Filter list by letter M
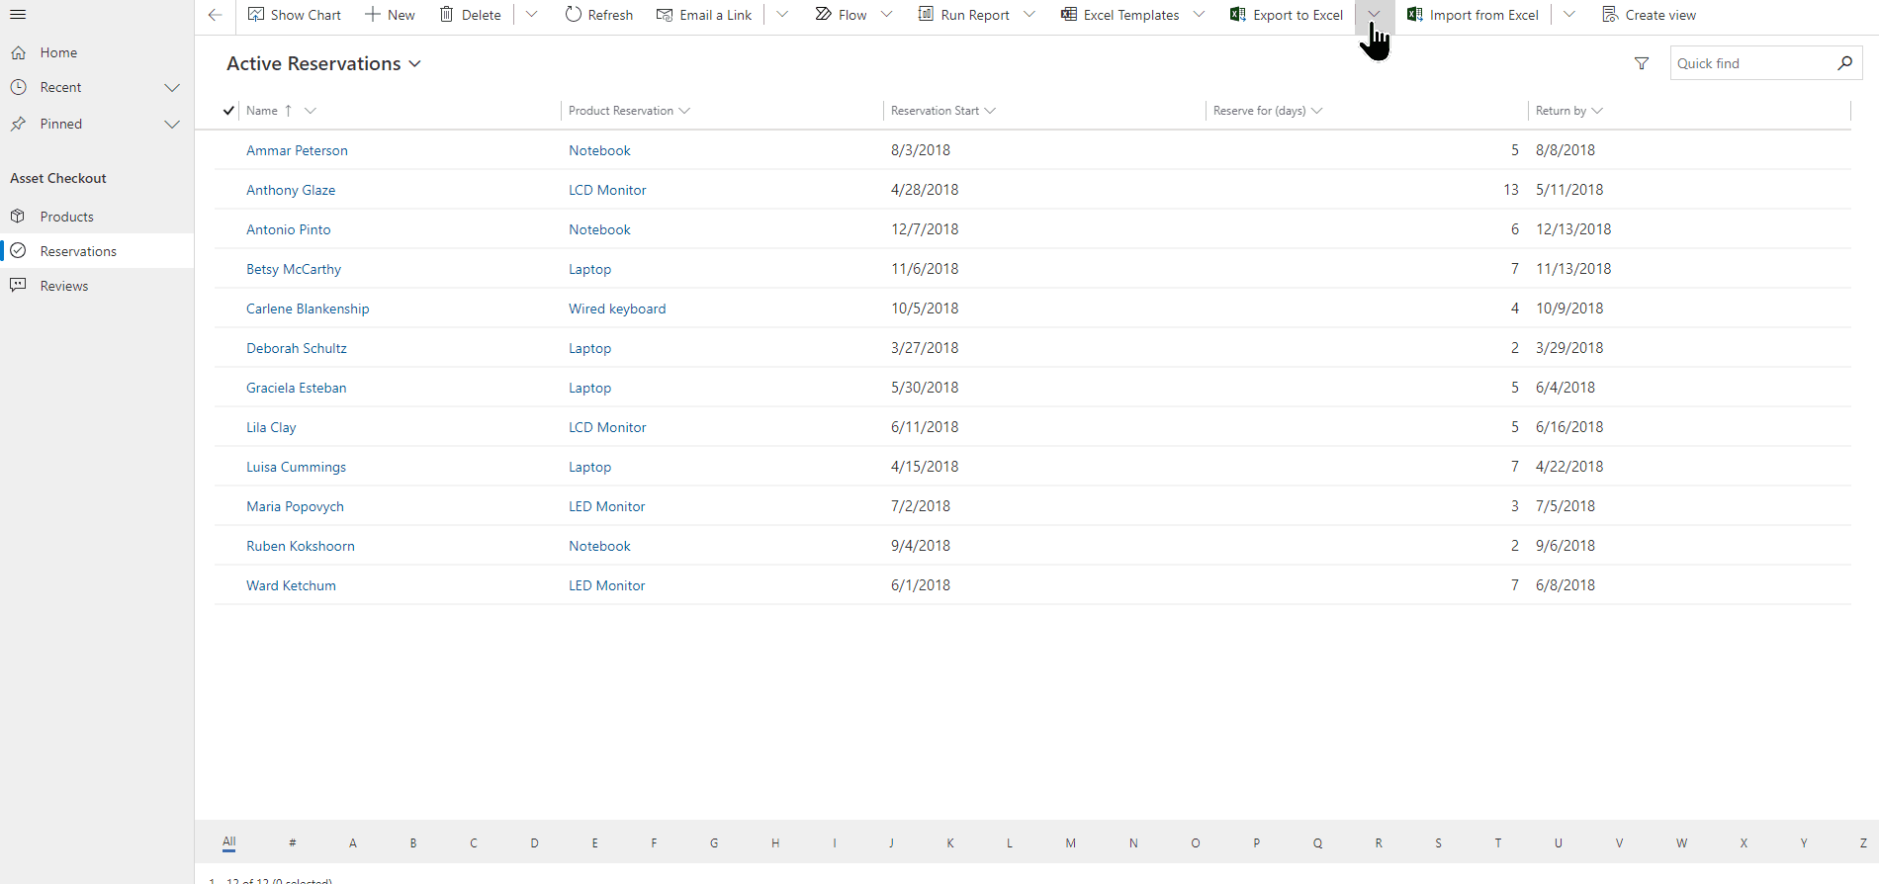 pos(1070,843)
